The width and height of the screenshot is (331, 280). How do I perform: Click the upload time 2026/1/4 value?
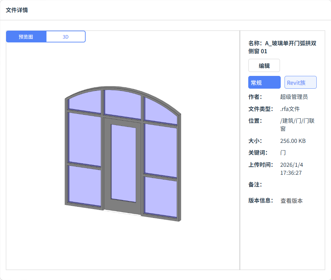click(291, 165)
